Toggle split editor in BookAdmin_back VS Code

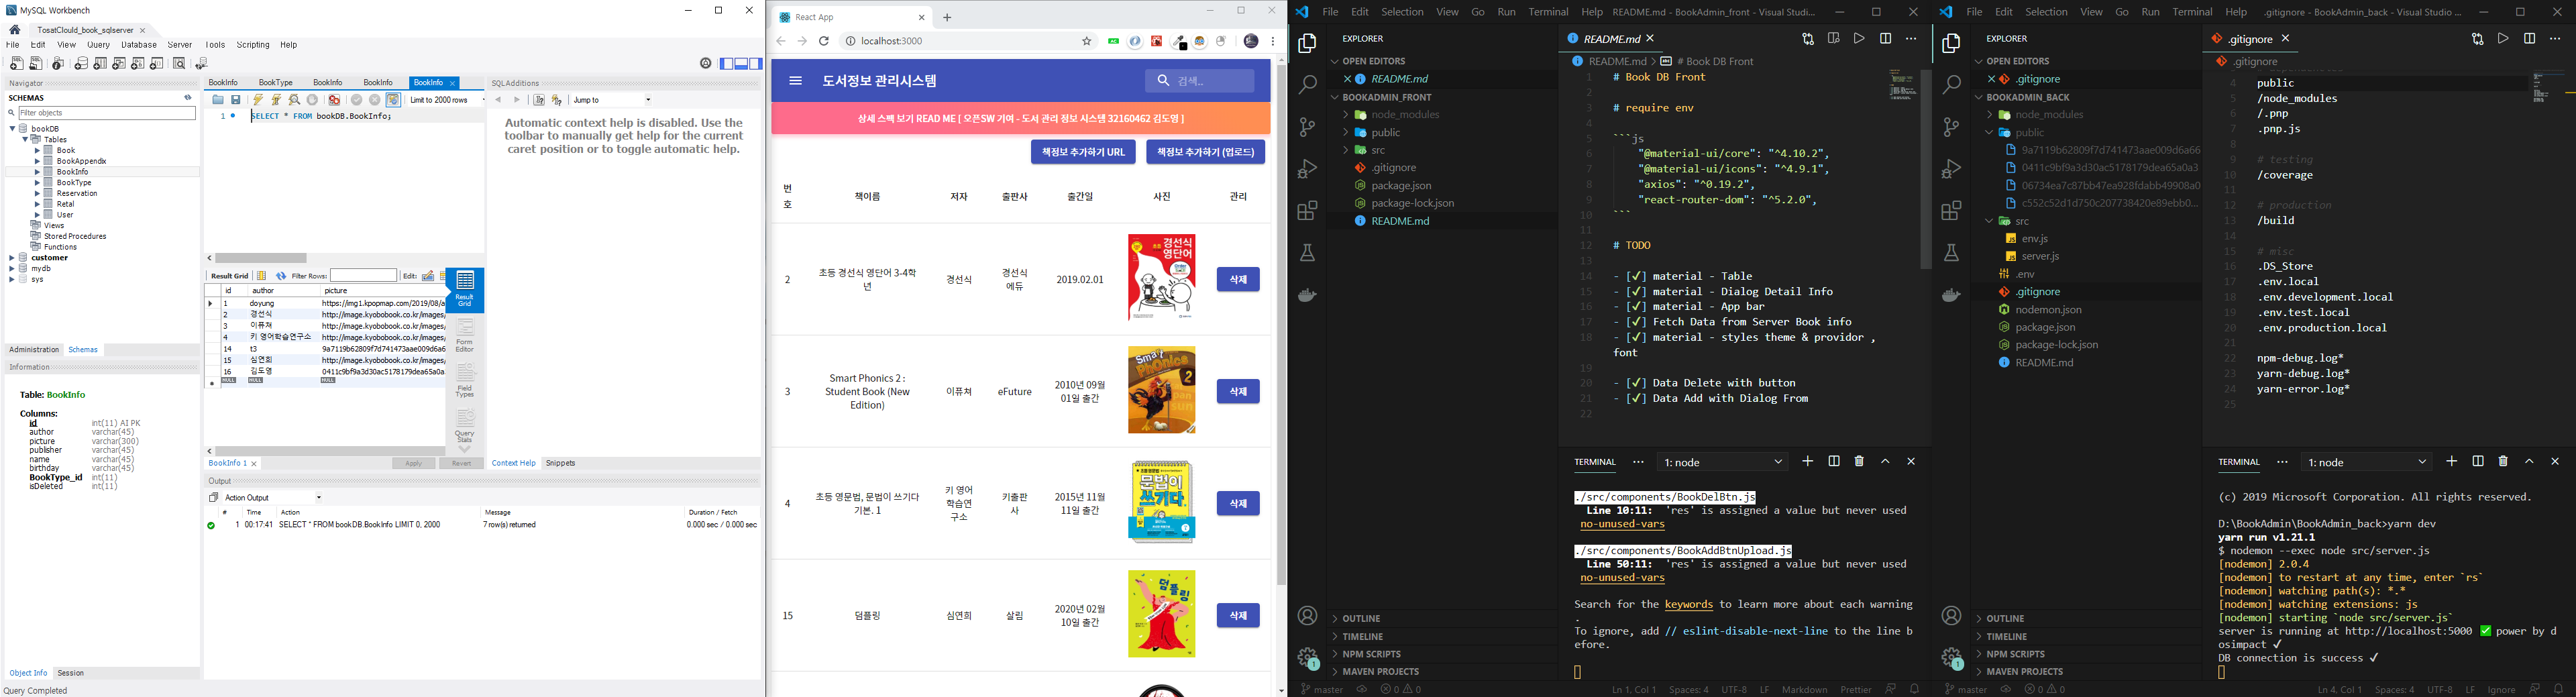2529,39
